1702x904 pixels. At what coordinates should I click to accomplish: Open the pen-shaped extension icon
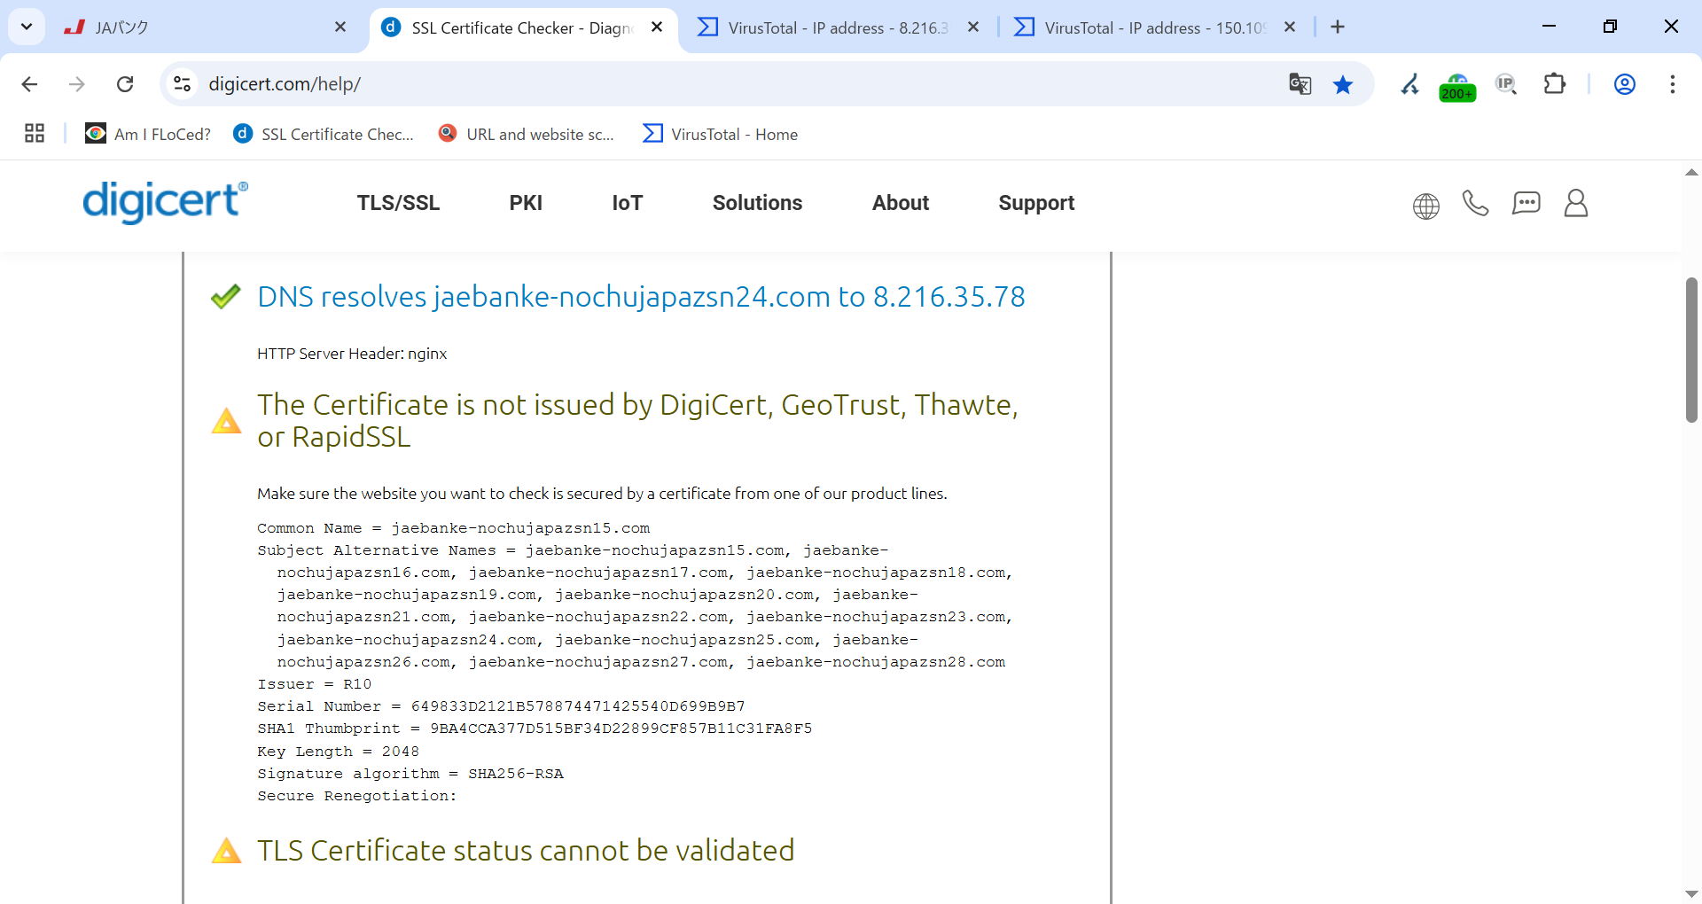click(1410, 84)
